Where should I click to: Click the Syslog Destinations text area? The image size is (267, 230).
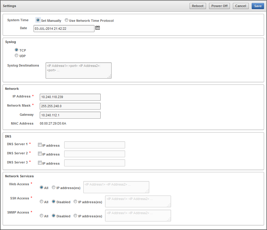(79, 71)
